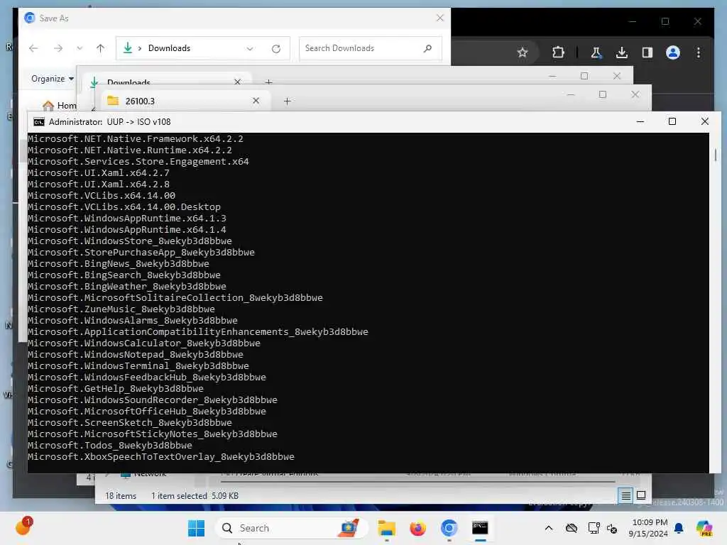
Task: Switch Explorer to details view
Action: click(625, 496)
